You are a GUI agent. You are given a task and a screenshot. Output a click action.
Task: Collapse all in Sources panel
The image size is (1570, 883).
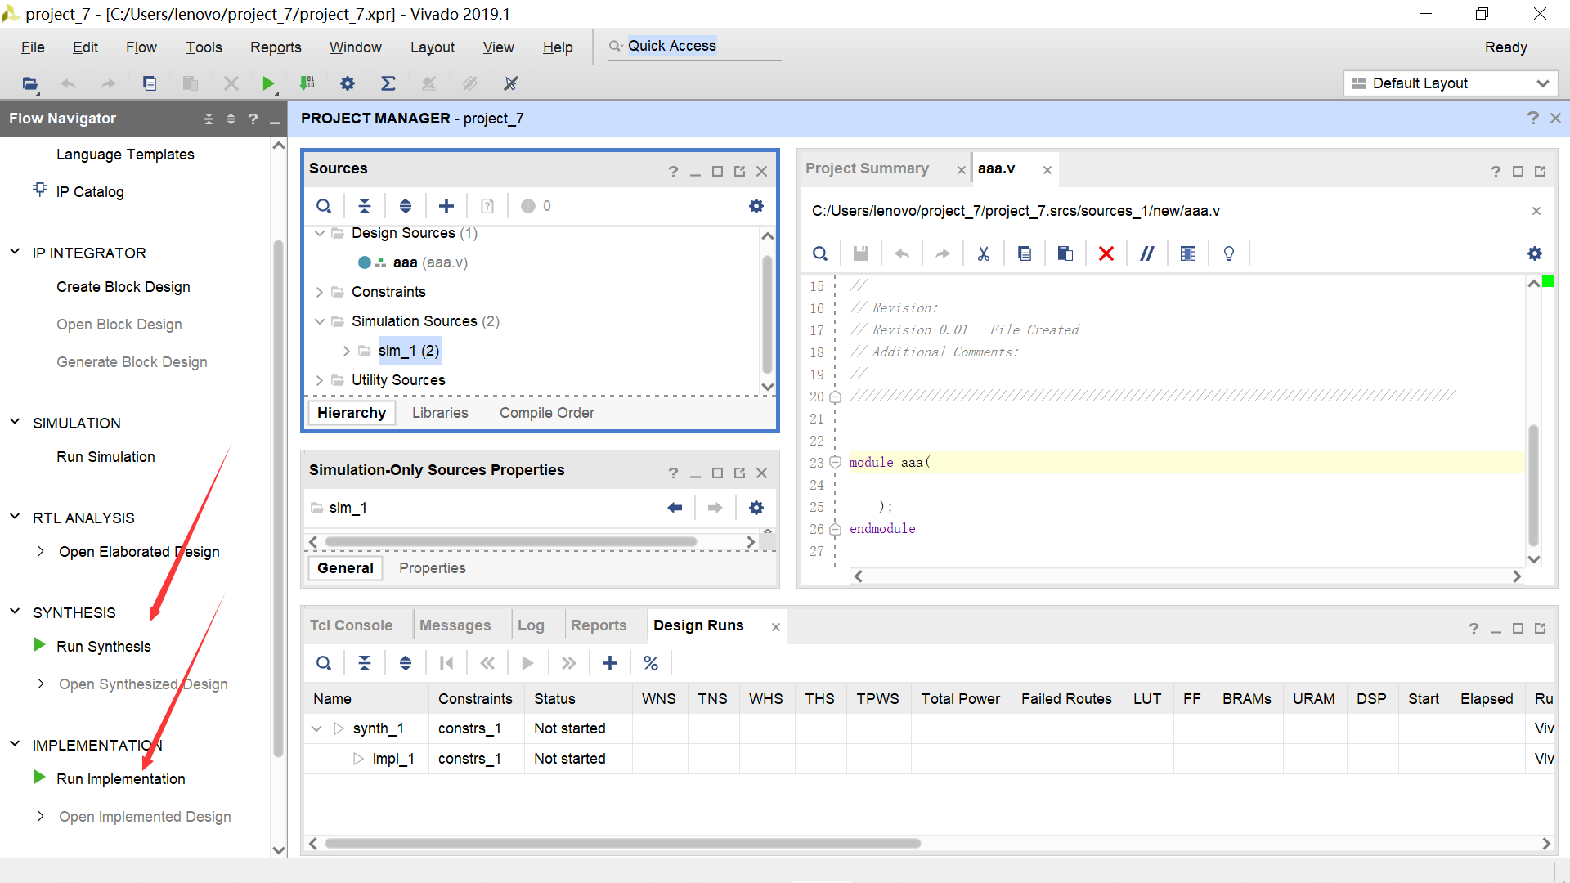(365, 206)
